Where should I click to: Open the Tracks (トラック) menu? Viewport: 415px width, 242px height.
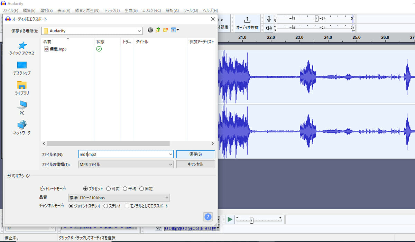pos(112,11)
